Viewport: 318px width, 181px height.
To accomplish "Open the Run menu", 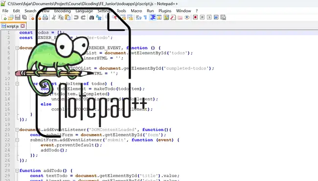I will pos(150,11).
